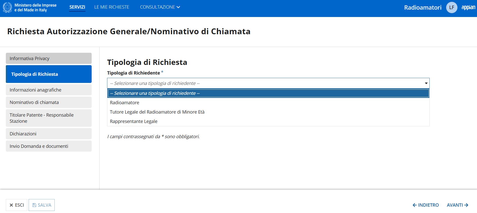This screenshot has height=213, width=477.
Task: Click AVANTI to proceed forward
Action: coord(458,205)
